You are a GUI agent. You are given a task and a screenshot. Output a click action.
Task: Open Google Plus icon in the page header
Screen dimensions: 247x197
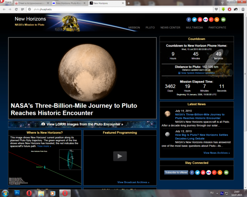[211, 19]
